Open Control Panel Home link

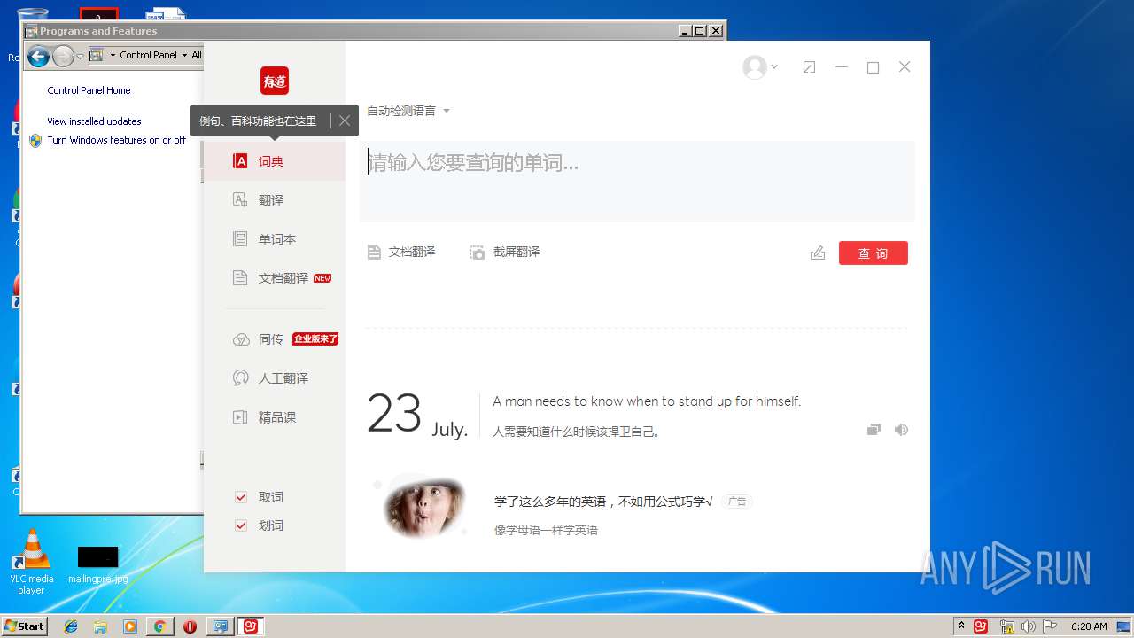[x=89, y=90]
